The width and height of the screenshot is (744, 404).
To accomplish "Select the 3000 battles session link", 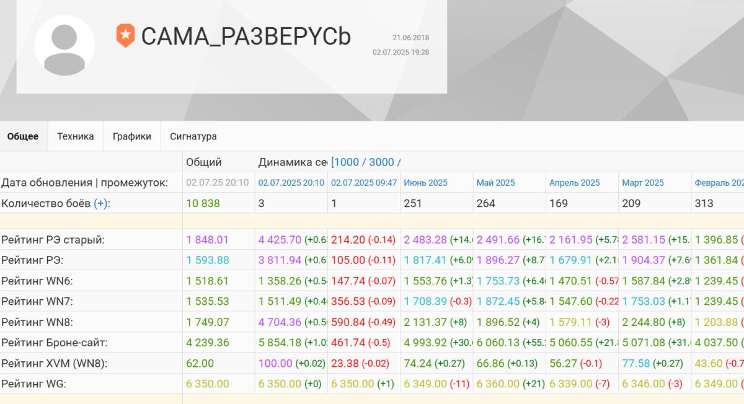I will coord(381,162).
